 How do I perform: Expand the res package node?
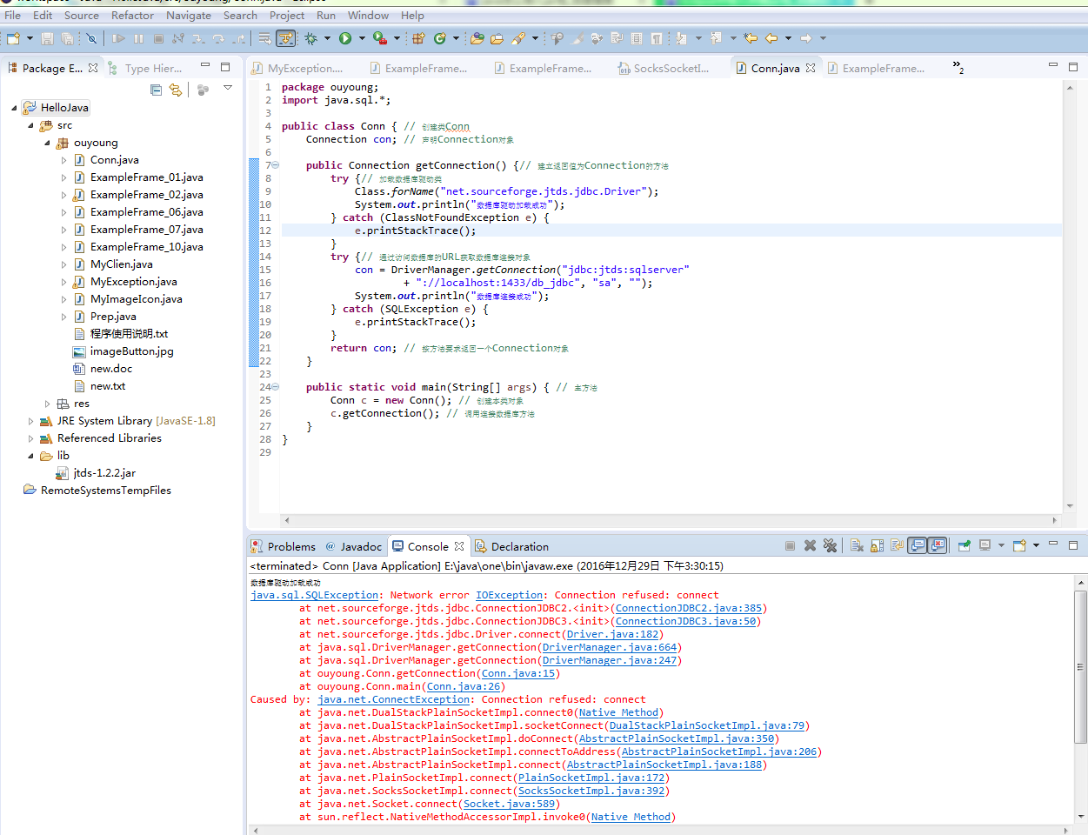click(x=47, y=404)
